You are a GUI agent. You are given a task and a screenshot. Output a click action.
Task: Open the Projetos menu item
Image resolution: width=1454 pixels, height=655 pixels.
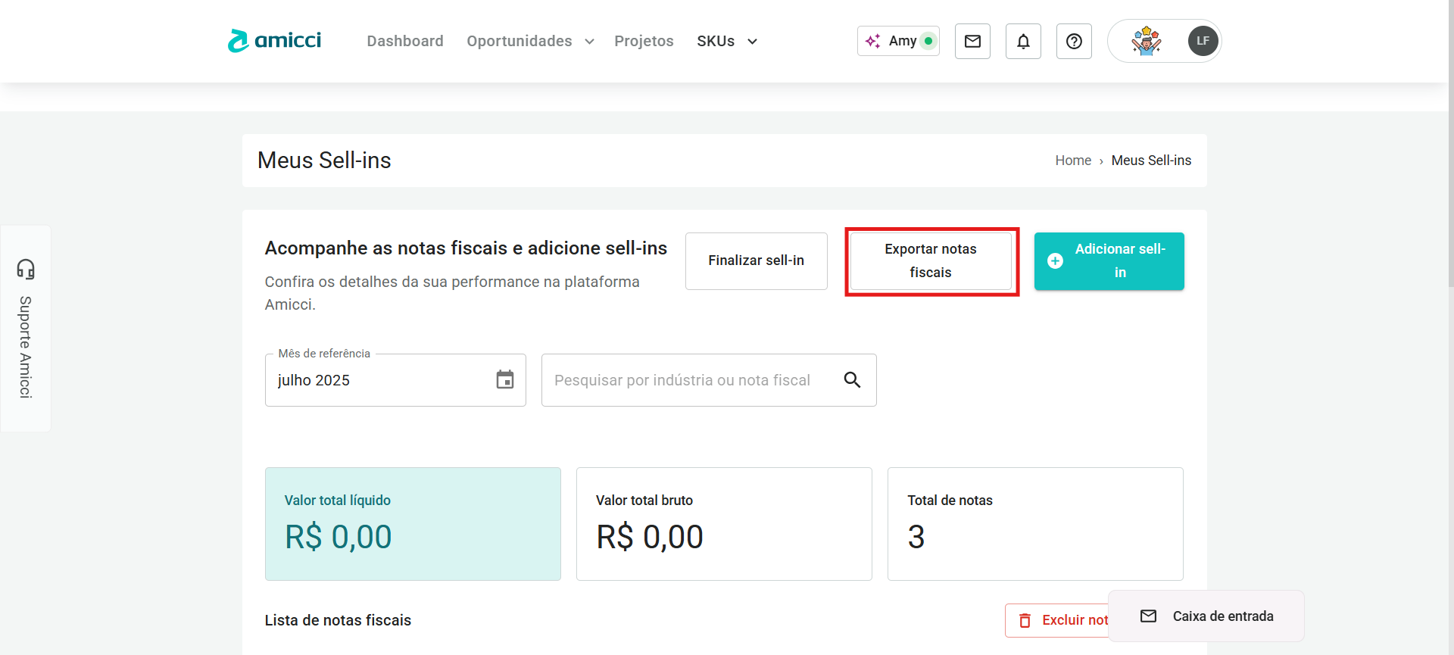tap(644, 41)
